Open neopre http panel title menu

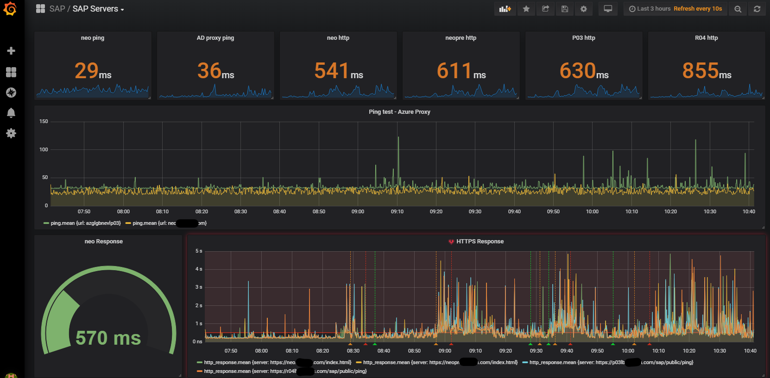(461, 38)
